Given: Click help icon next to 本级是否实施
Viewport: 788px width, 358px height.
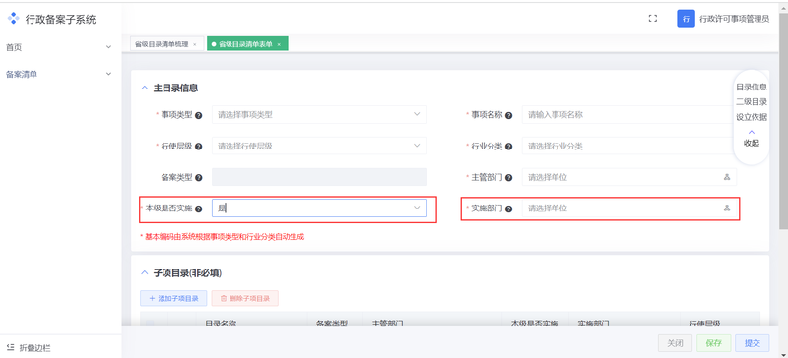Looking at the screenshot, I should (199, 209).
